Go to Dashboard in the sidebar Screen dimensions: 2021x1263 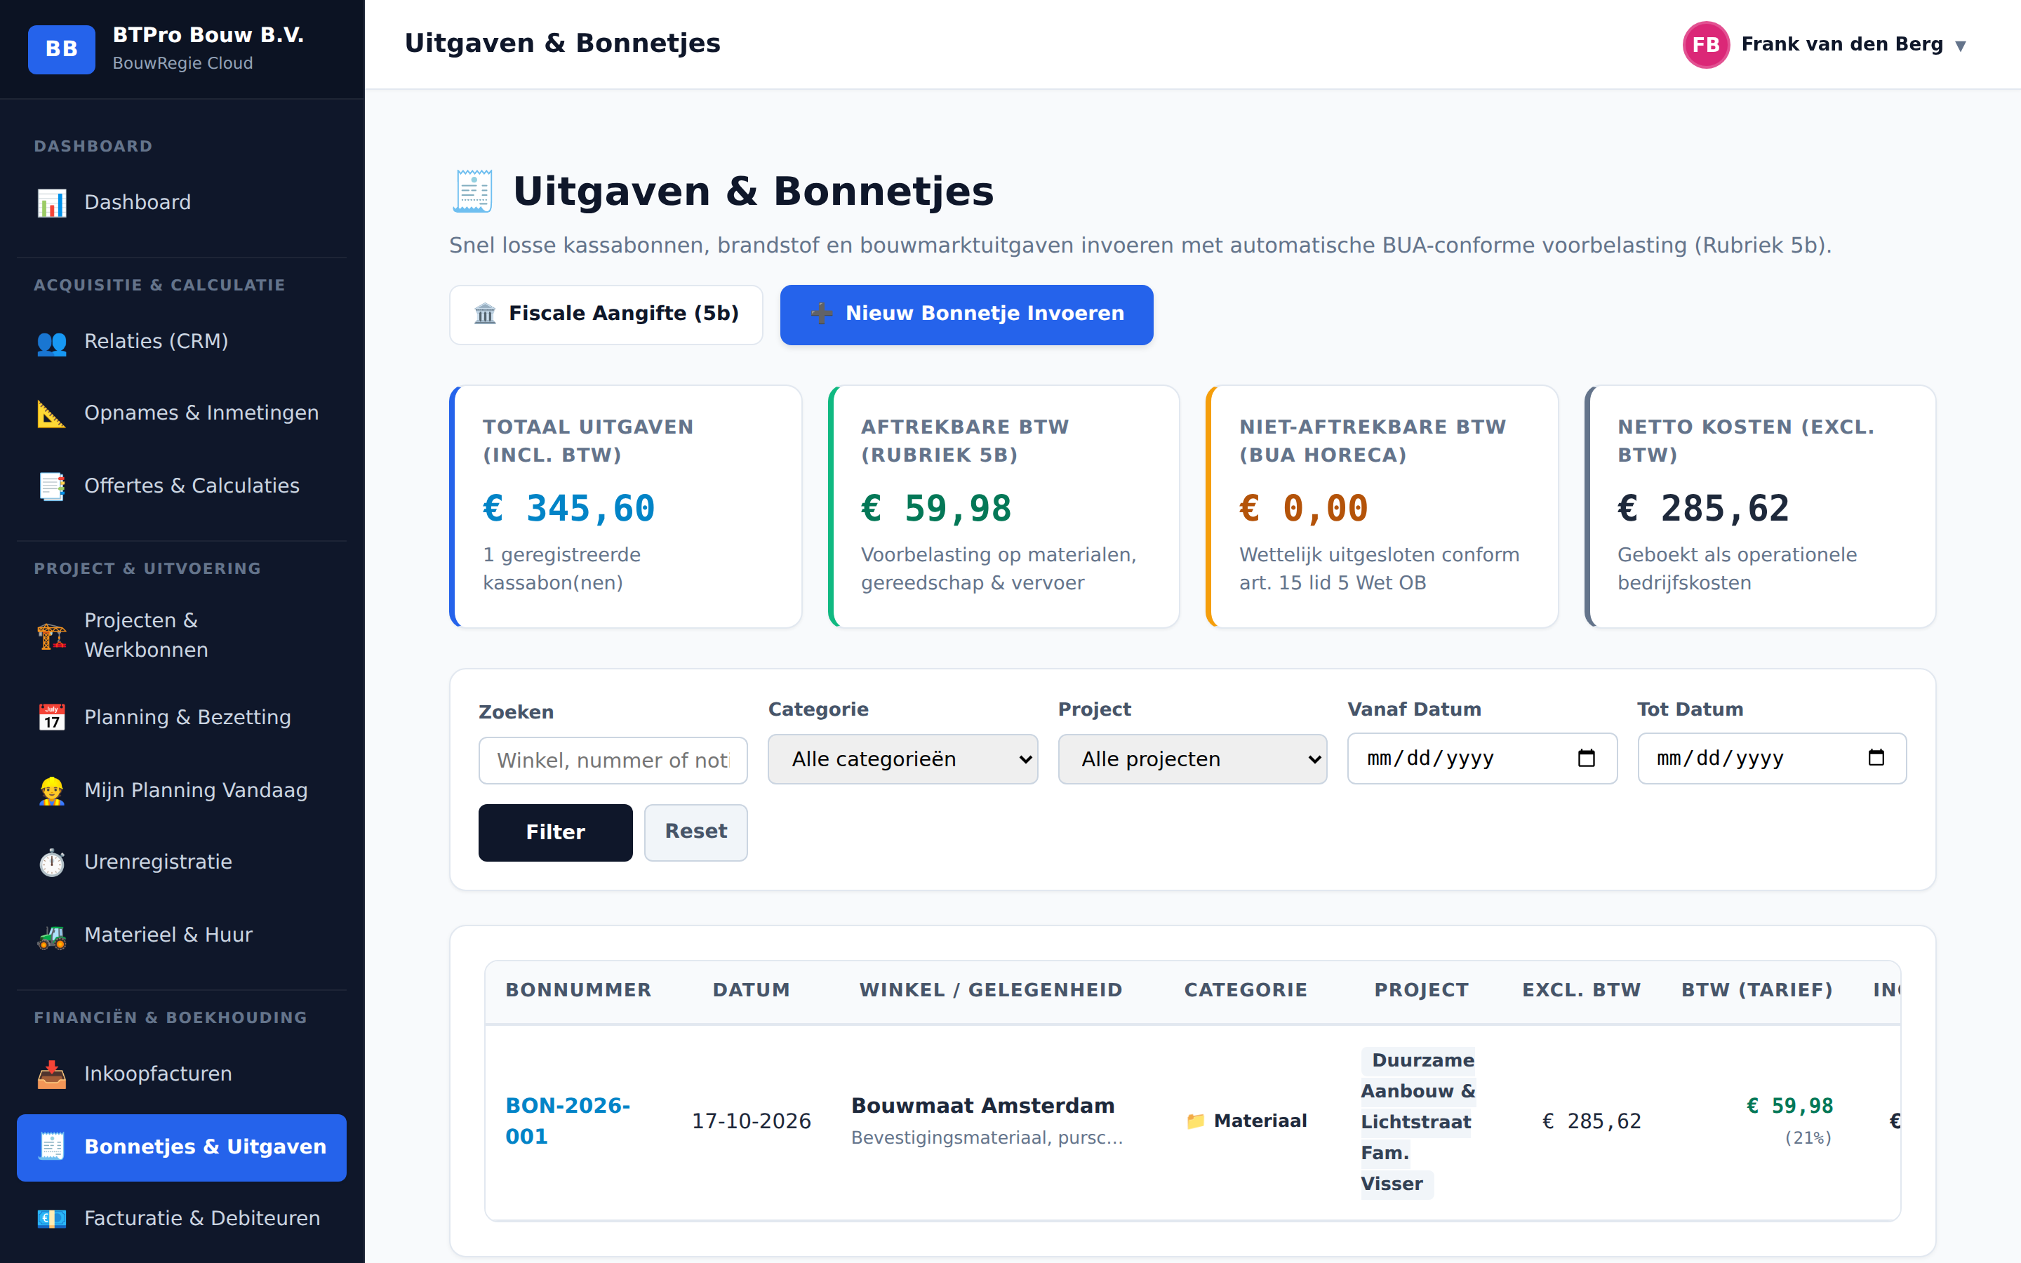click(x=181, y=203)
